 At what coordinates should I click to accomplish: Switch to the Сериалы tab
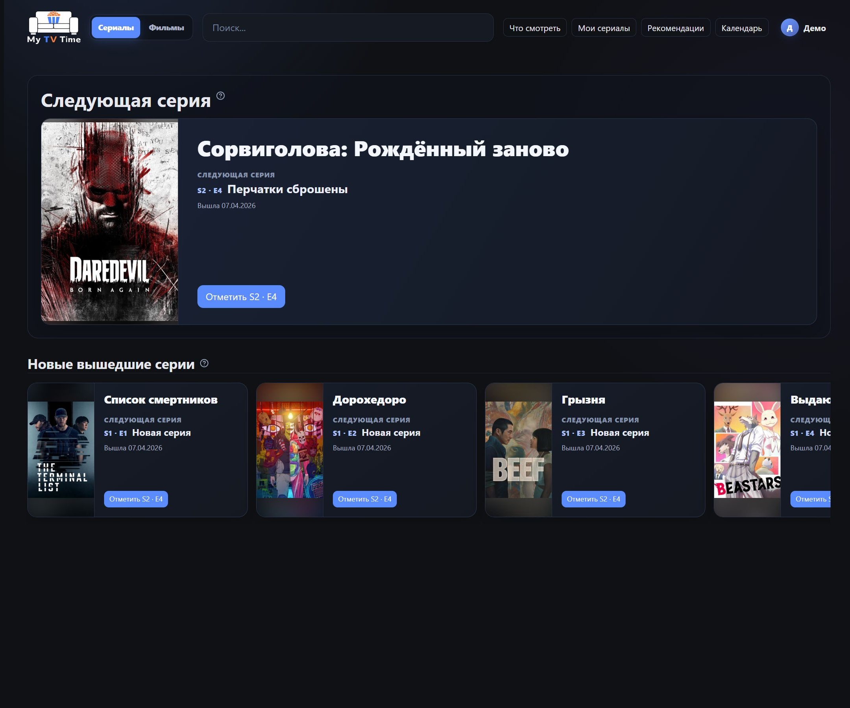pos(116,28)
